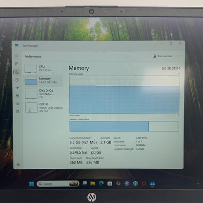Select the GPU 0 performance item

coord(44,107)
